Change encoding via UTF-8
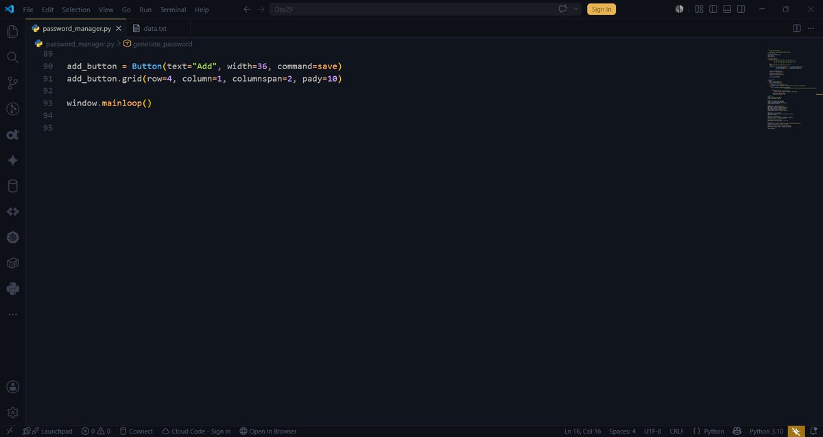This screenshot has height=437, width=823. [653, 431]
